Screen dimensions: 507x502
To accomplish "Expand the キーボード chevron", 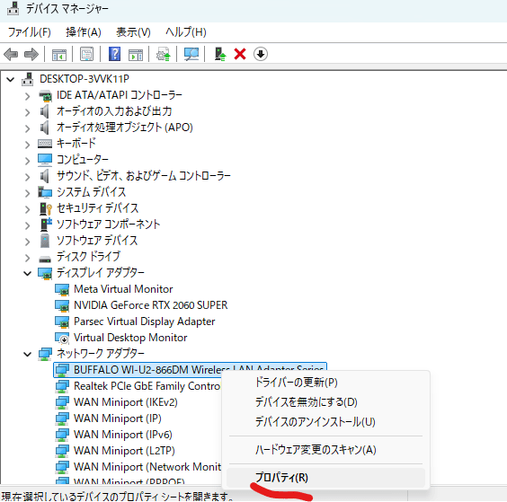I will coord(28,145).
